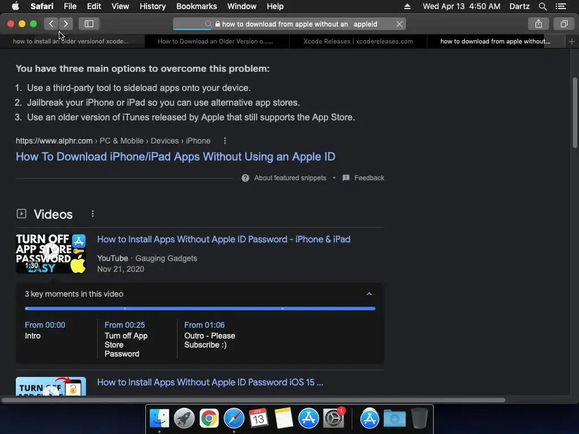579x434 pixels.
Task: Play the 'Turn Off App Store Password' thumbnail
Action: coord(51,254)
